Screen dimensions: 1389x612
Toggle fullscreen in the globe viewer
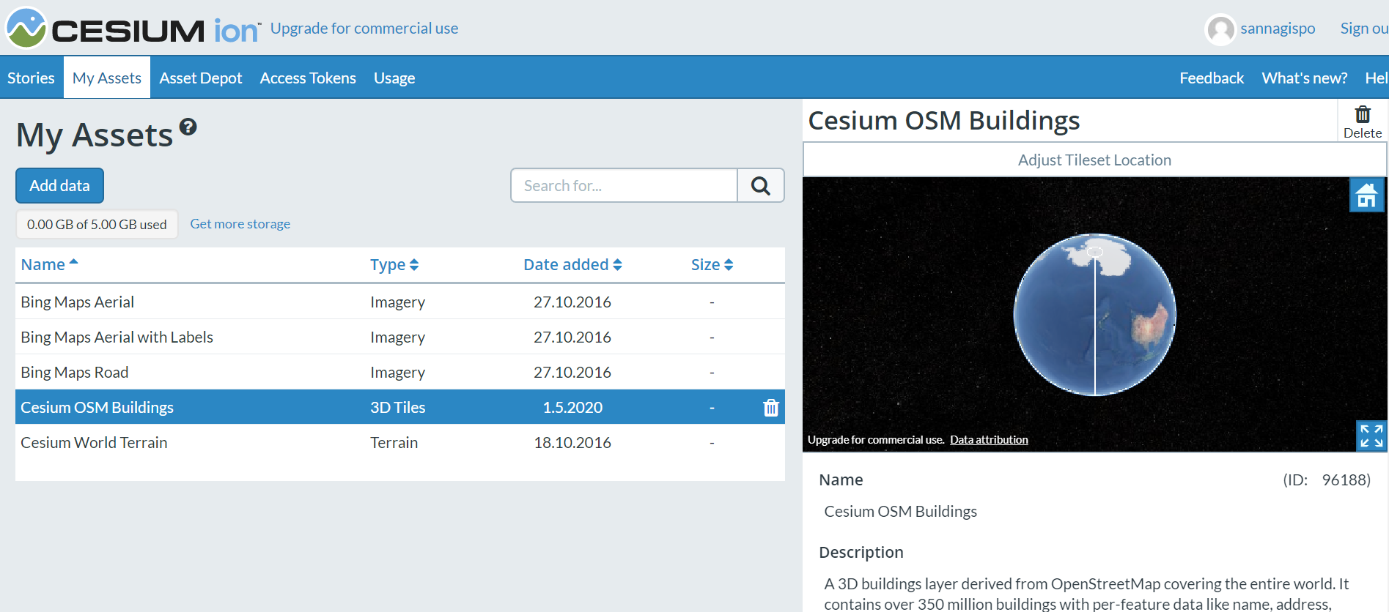click(1371, 436)
